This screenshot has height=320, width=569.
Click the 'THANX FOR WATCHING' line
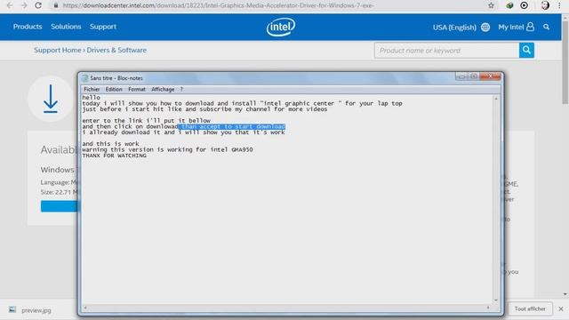point(115,156)
